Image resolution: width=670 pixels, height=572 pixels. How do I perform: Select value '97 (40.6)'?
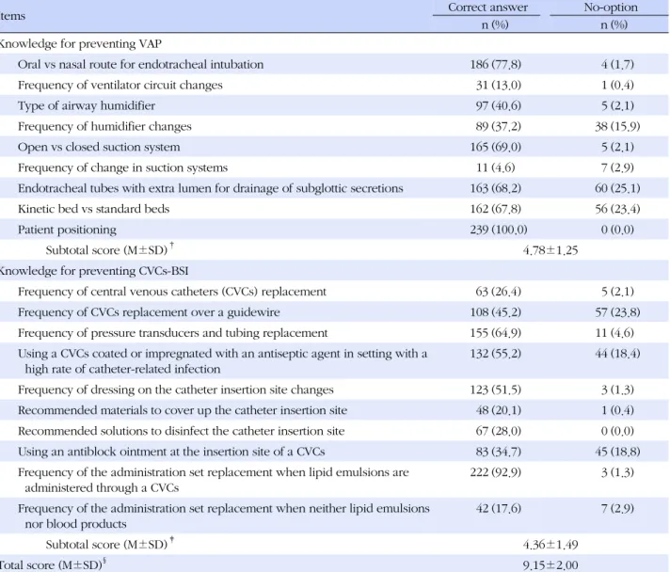tap(498, 105)
